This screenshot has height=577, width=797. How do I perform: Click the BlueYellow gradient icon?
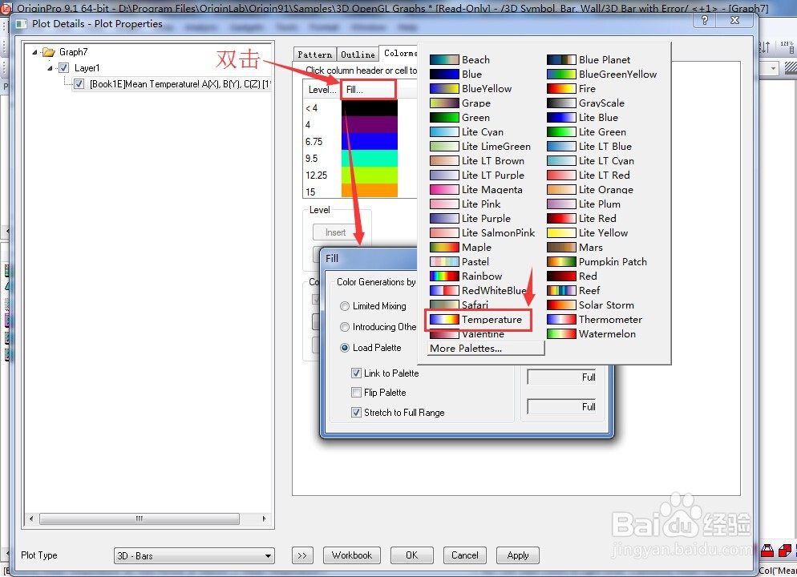coord(444,89)
